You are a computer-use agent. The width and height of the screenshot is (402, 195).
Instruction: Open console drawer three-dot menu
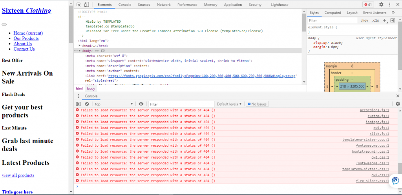[x=79, y=96]
